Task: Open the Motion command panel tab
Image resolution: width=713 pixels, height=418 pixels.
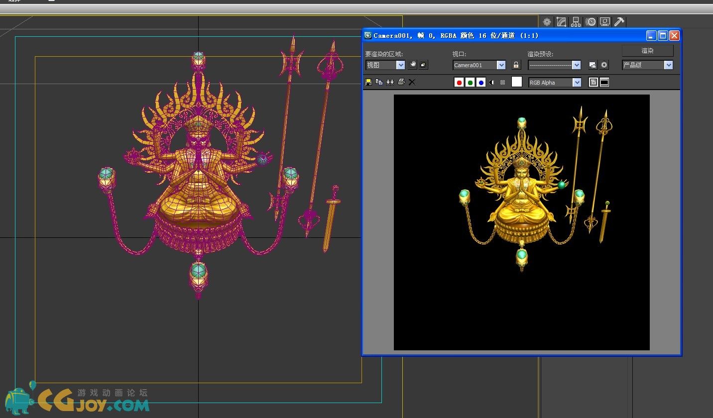Action: click(591, 21)
